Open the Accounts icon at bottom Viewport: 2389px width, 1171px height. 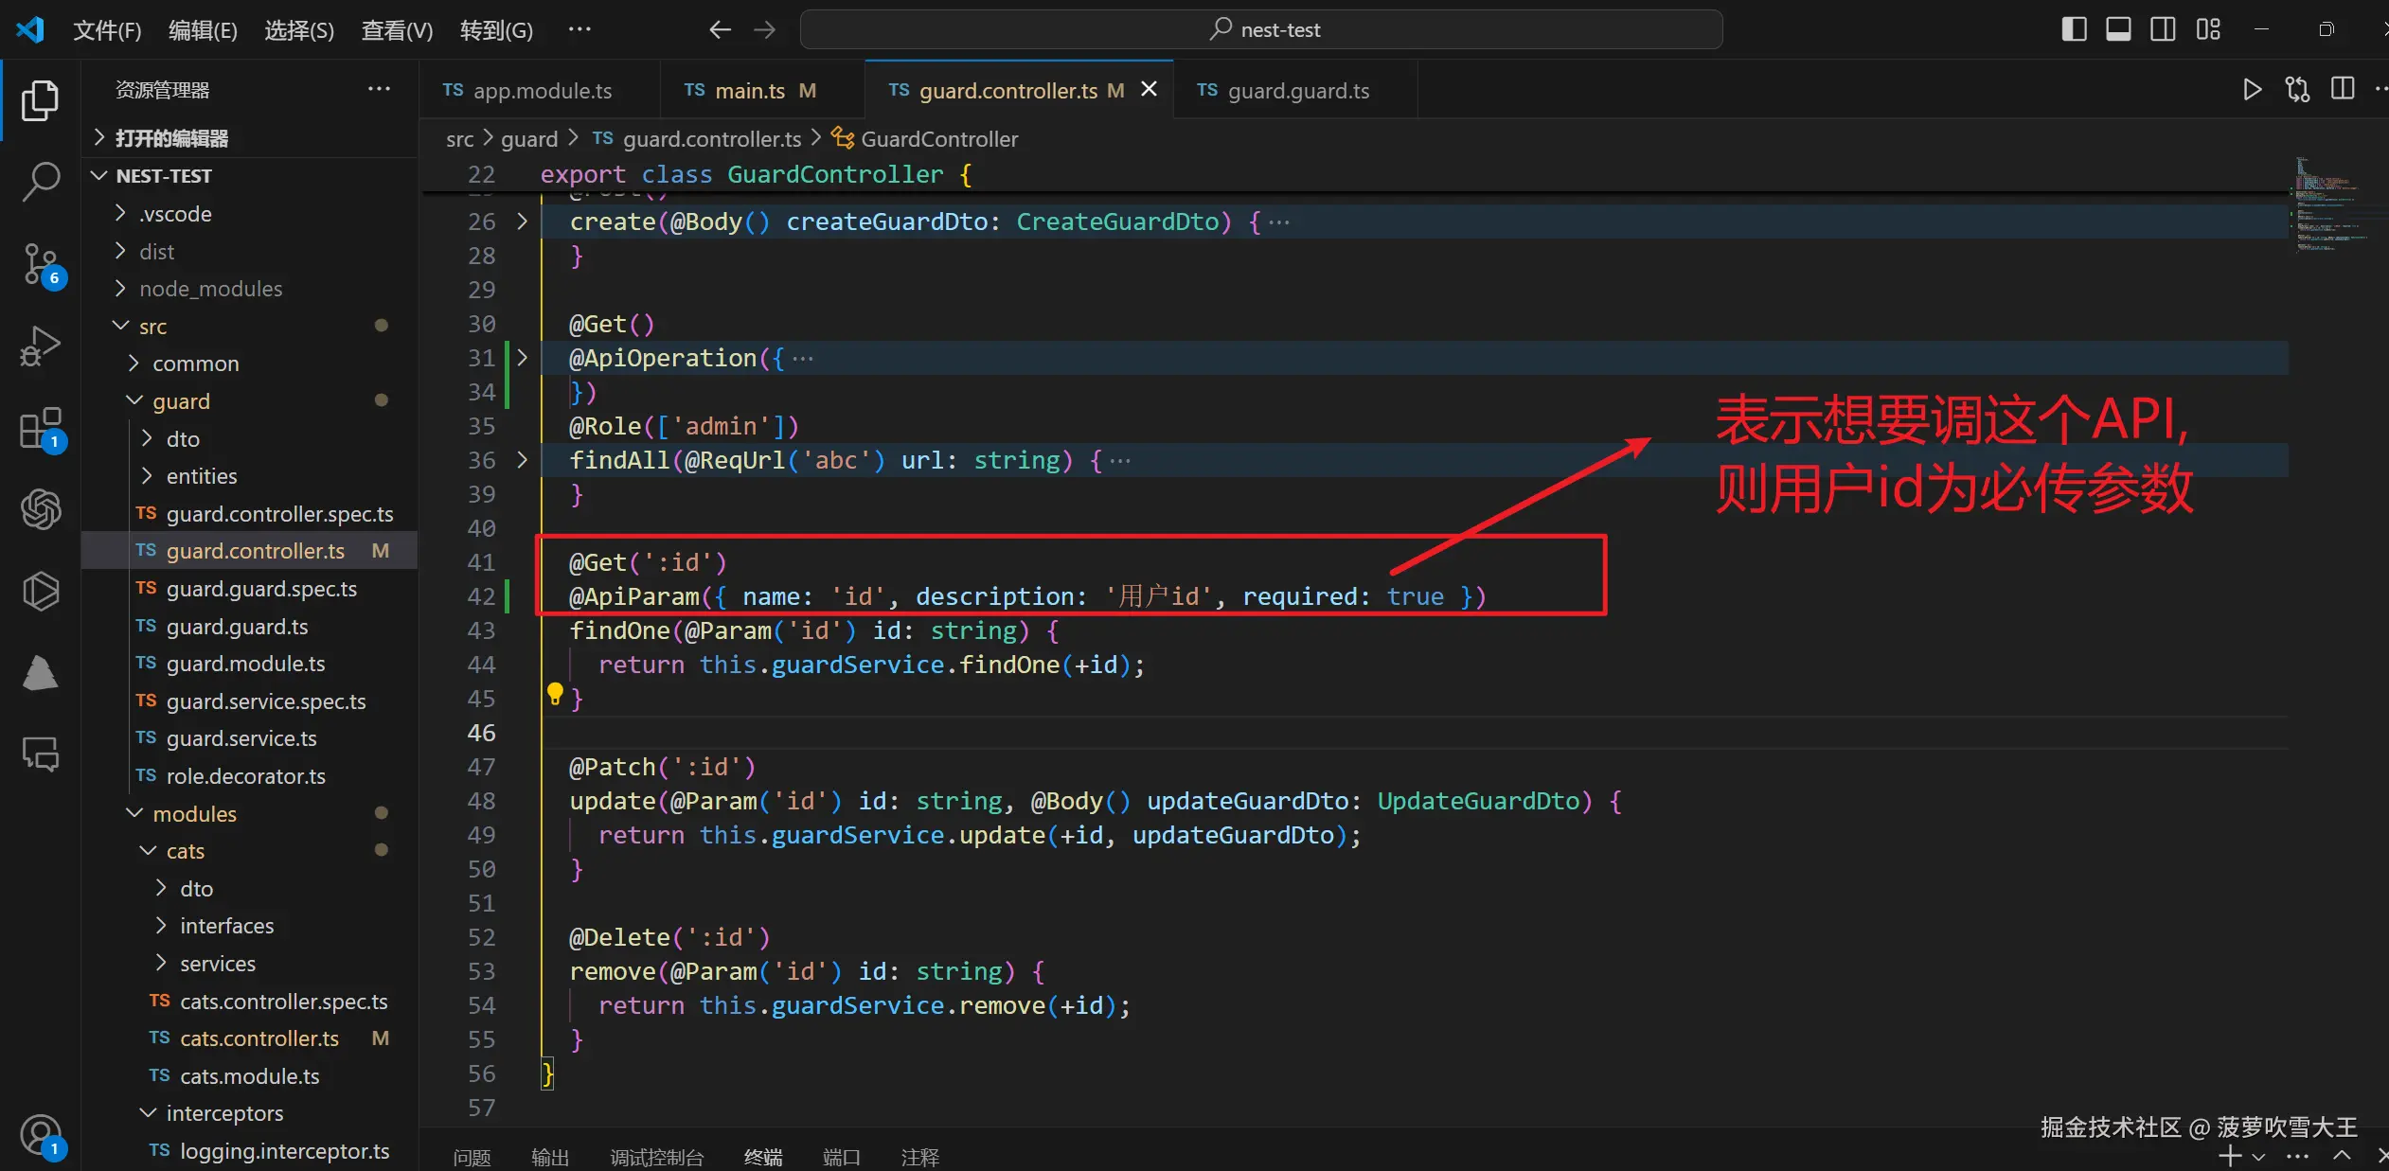tap(40, 1133)
